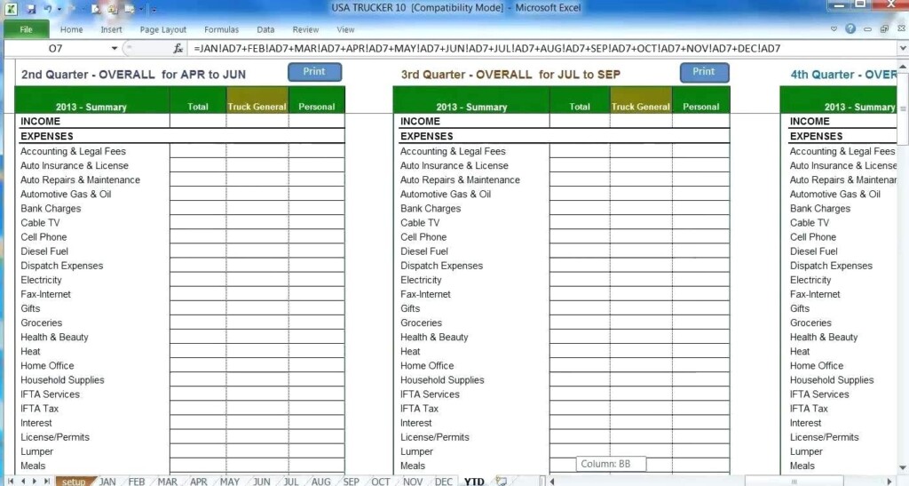
Task: Click the Print Preview icon in Quick Access toolbar
Action: (x=96, y=9)
